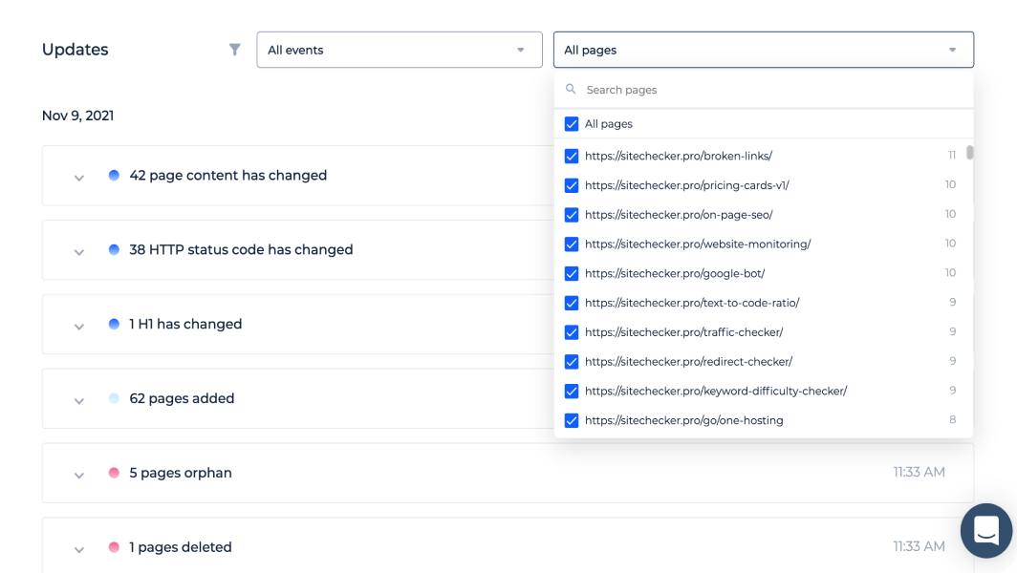
Task: Expand the 1 pages deleted row
Action: click(79, 550)
